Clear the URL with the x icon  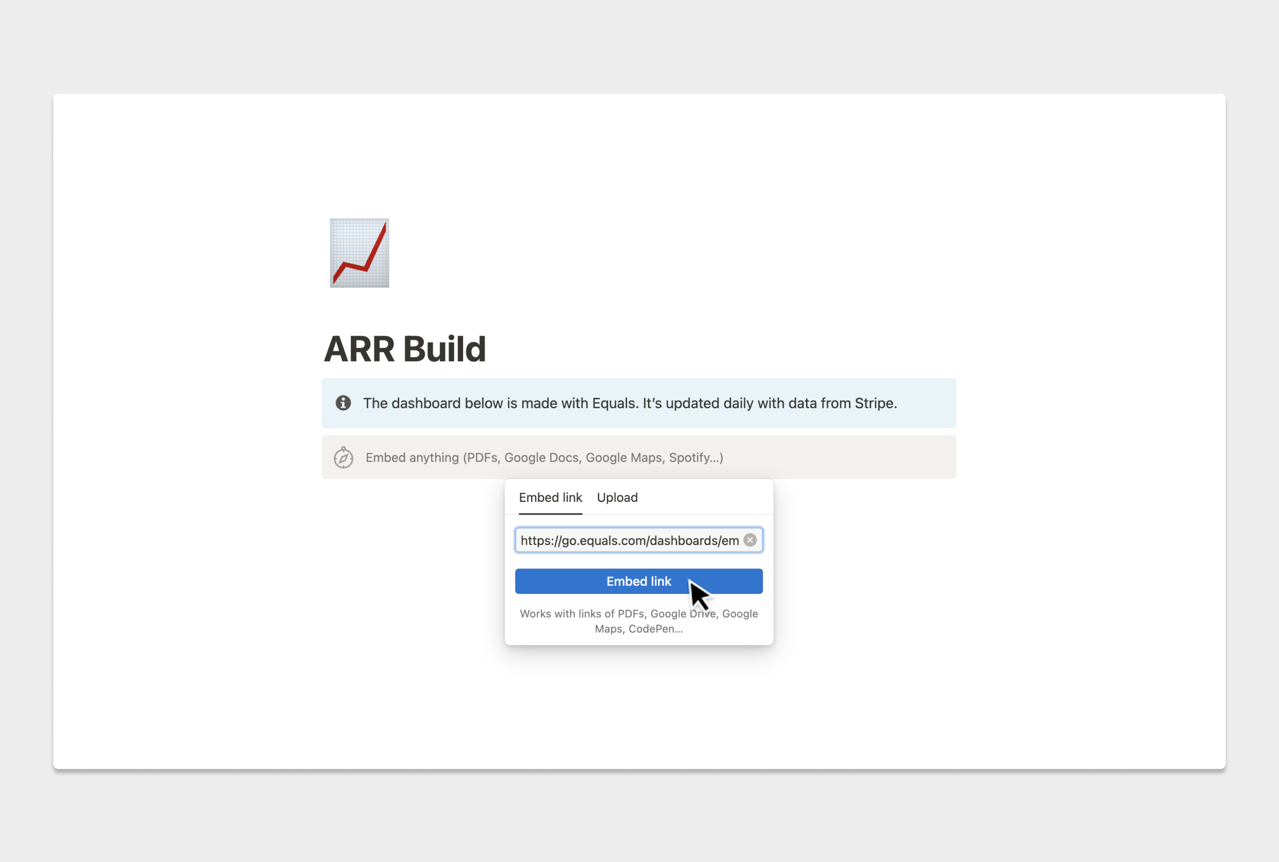749,540
